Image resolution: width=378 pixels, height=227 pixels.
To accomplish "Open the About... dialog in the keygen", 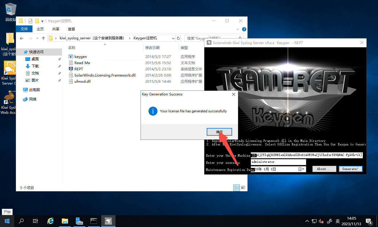I will [x=324, y=169].
